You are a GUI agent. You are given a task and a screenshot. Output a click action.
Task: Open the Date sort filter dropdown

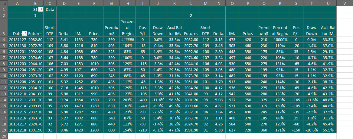tap(24, 33)
